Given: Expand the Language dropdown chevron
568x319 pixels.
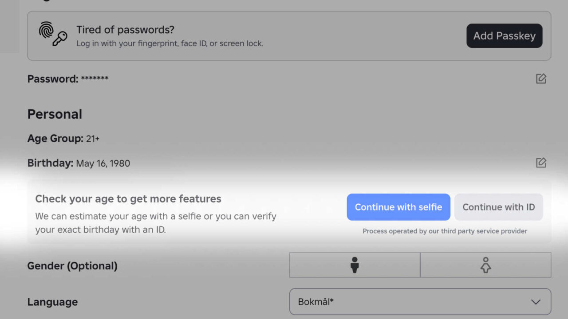Looking at the screenshot, I should (x=536, y=302).
